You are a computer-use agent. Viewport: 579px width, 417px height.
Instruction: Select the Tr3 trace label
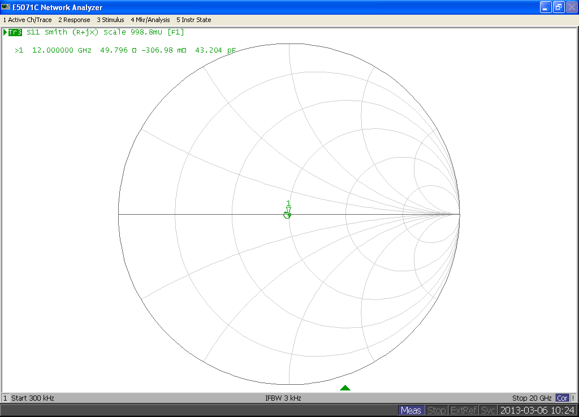15,32
